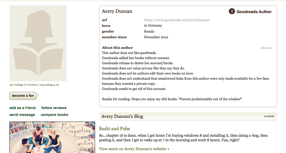The width and height of the screenshot is (286, 153).
Task: Click the 'female' gender value
Action: coord(149,31)
